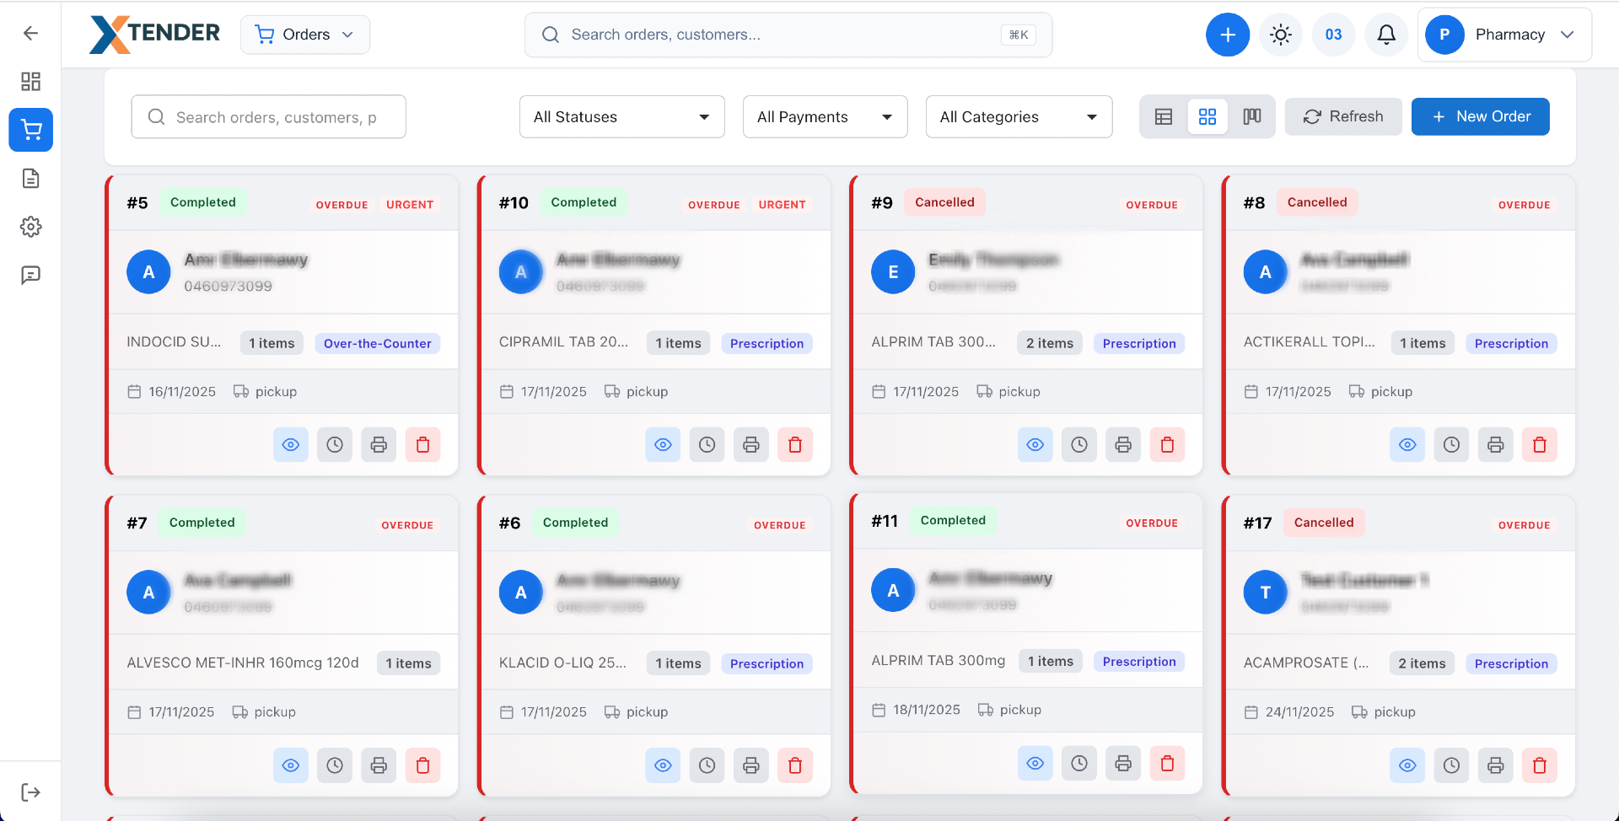Image resolution: width=1619 pixels, height=821 pixels.
Task: Open settings from the left sidebar
Action: click(x=31, y=226)
